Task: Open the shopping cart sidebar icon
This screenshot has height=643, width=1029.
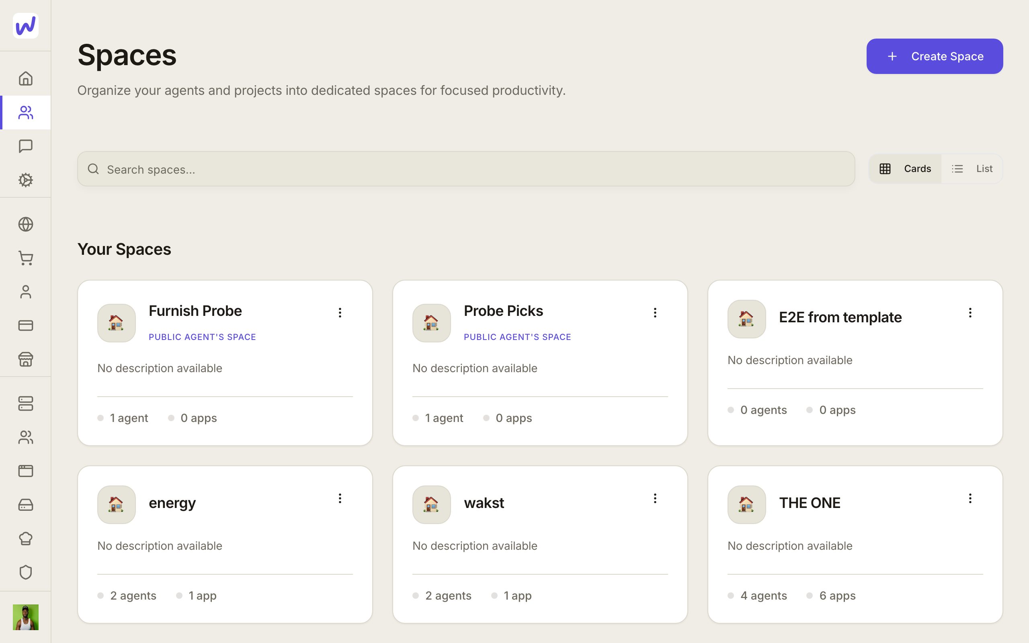Action: click(25, 258)
